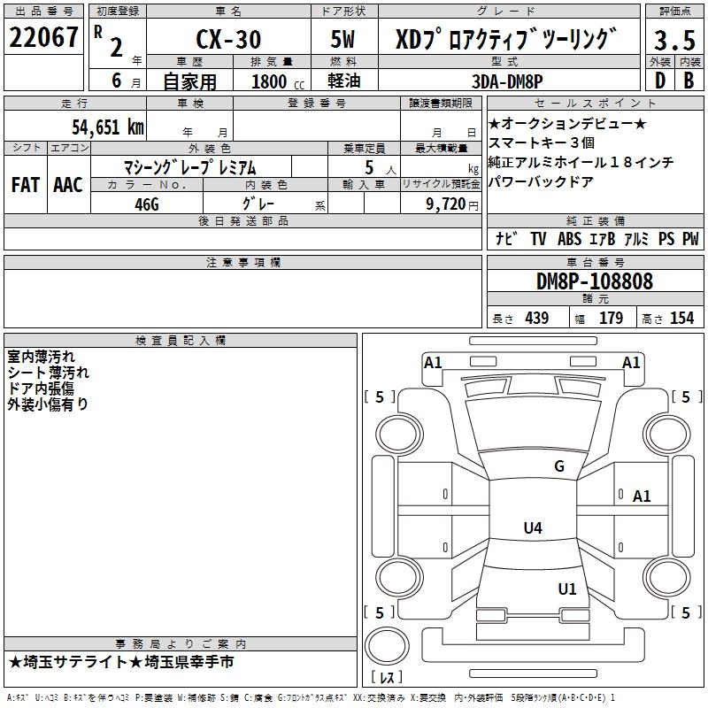Click mileage 54,651 km
708x708 pixels.
point(108,127)
